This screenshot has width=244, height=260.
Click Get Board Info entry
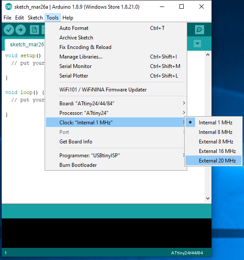click(x=116, y=142)
